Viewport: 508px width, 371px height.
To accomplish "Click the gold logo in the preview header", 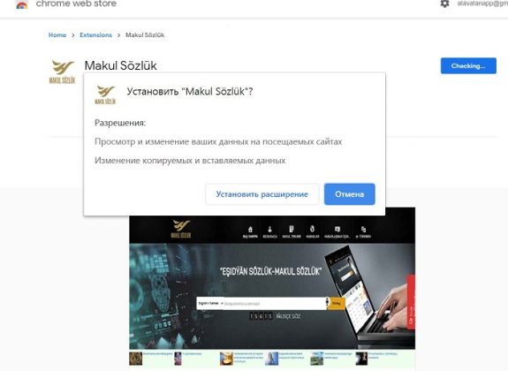I will pos(181,229).
